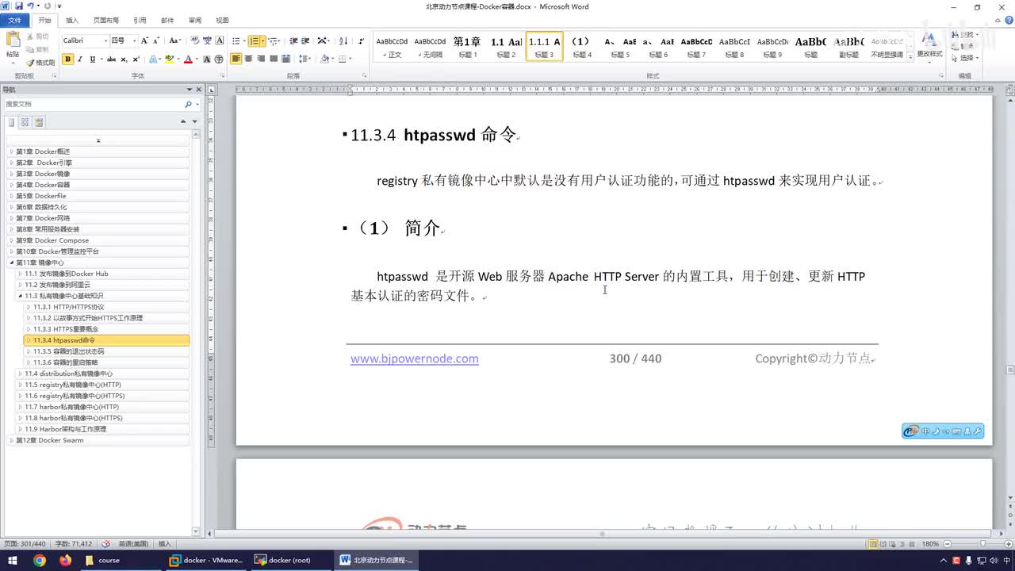
Task: Switch to the 审阅 (Review) tab
Action: tap(194, 21)
